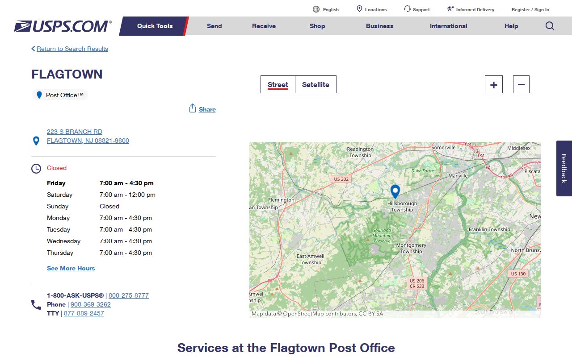This screenshot has height=357, width=572.
Task: Open the Shop menu
Action: 317,26
